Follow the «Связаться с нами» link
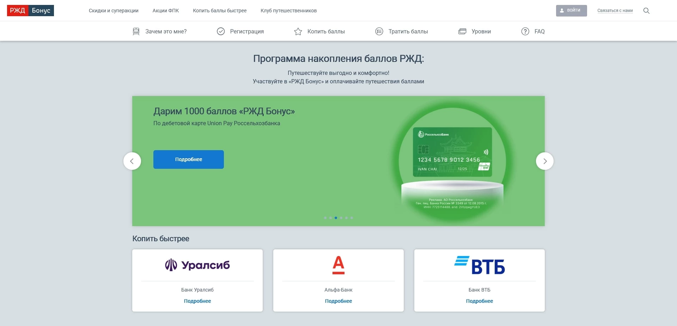Screen dimensions: 677x326 tap(615, 11)
